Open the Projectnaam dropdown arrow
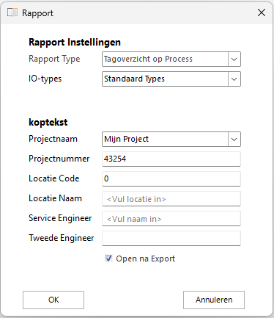 pos(234,139)
